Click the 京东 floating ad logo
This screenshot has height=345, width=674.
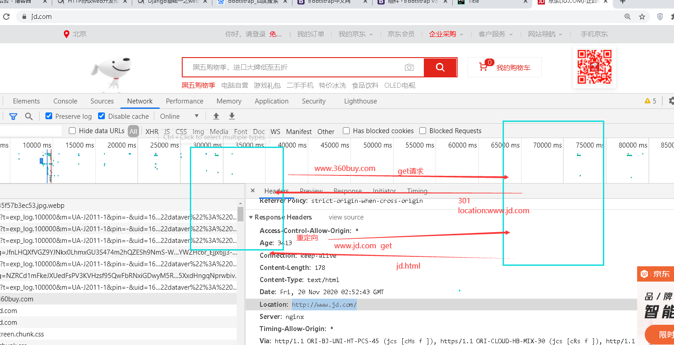click(655, 274)
